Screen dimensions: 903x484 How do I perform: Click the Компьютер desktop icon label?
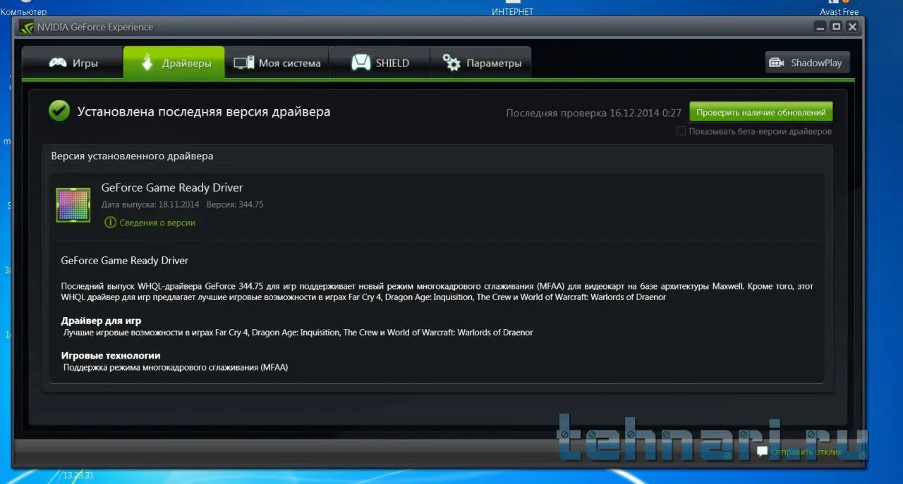click(23, 11)
